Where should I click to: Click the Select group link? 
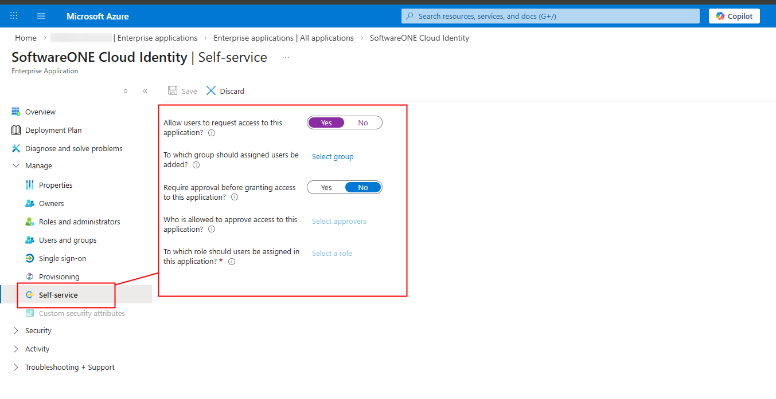[x=333, y=157]
